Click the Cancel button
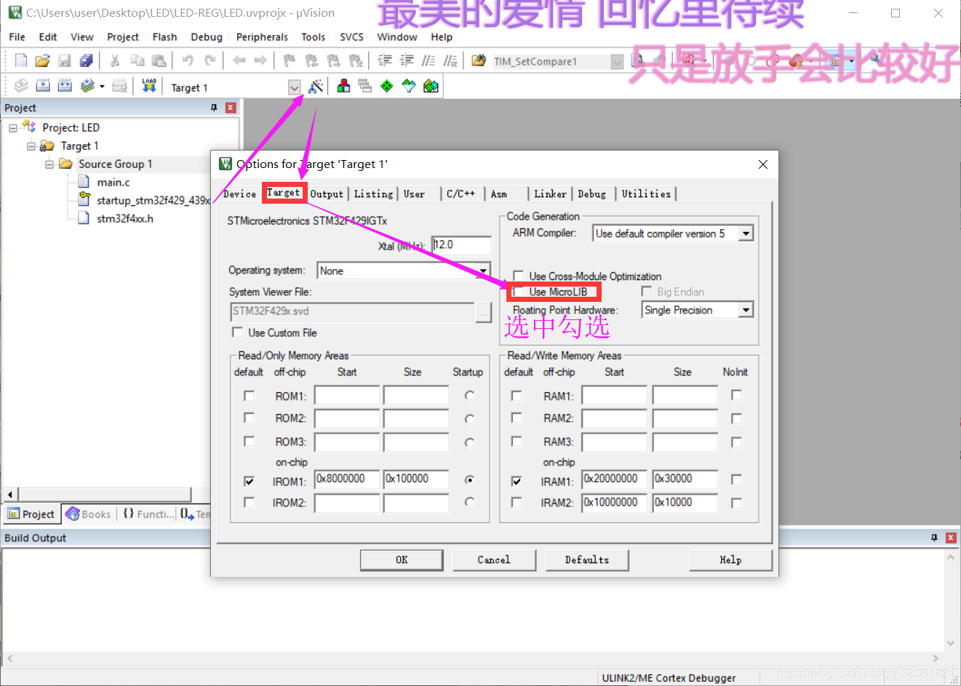This screenshot has height=686, width=961. click(494, 560)
